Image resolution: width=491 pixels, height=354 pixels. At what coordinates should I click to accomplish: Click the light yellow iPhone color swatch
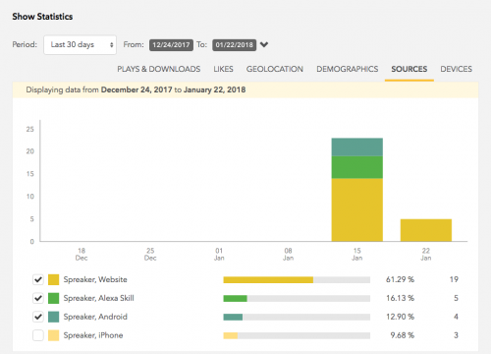point(54,335)
